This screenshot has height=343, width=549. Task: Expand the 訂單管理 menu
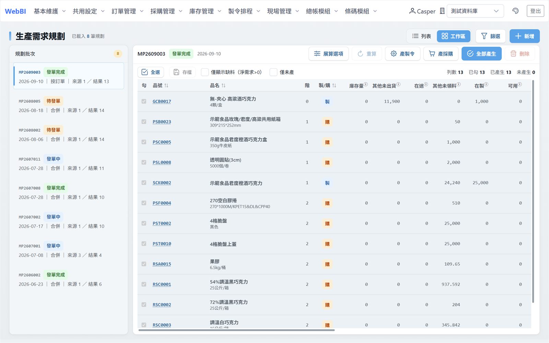128,11
